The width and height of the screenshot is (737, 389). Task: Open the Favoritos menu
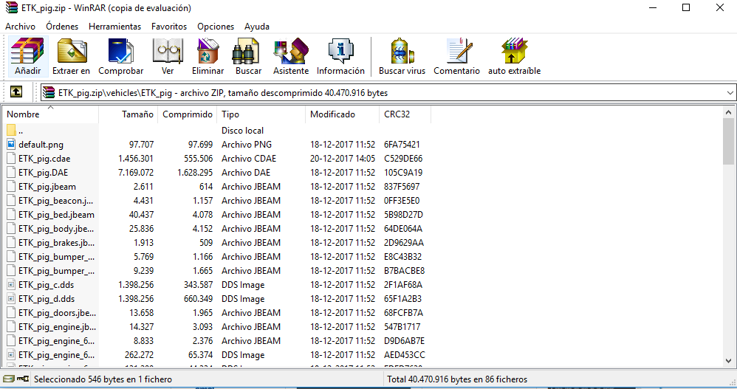(x=169, y=27)
